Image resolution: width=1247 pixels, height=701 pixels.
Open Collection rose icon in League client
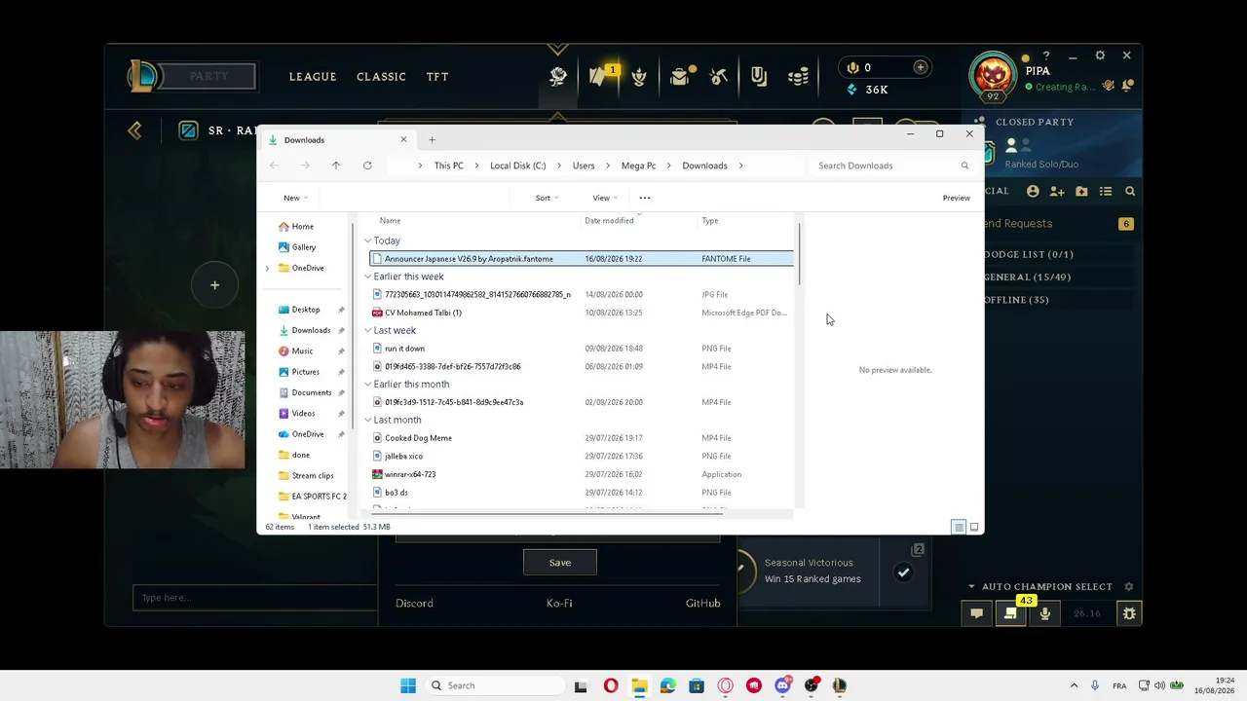[558, 77]
